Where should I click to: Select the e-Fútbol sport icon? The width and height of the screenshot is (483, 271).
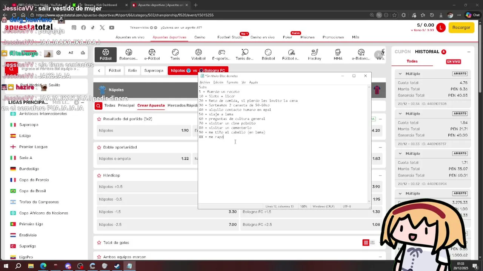pos(152,55)
